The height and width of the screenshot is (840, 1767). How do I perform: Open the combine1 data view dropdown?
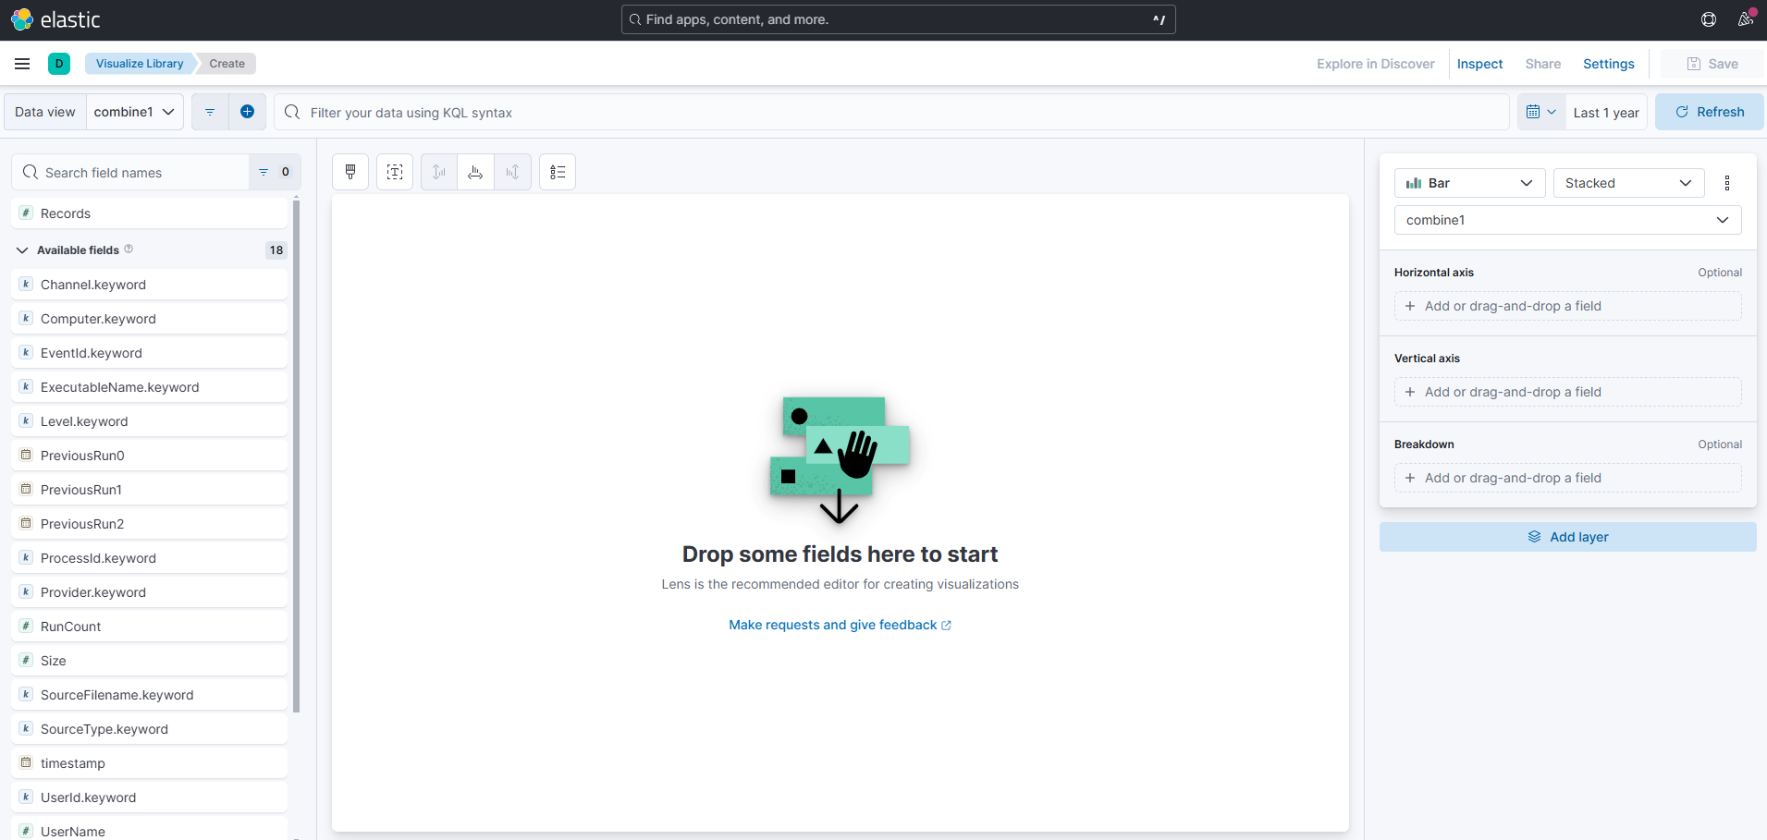(135, 112)
